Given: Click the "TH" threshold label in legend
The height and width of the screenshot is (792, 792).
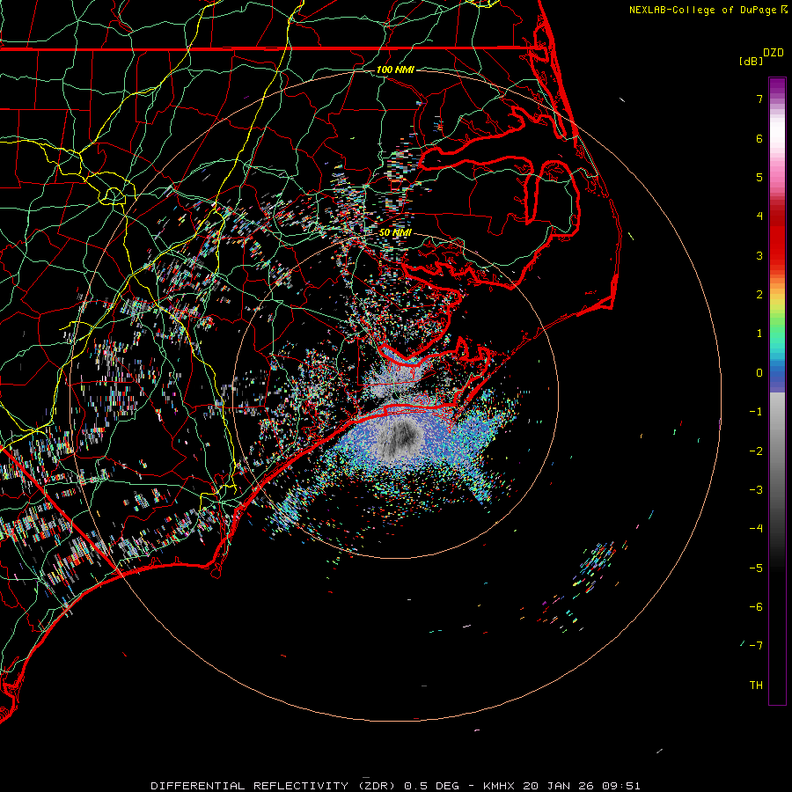Looking at the screenshot, I should click(x=756, y=686).
